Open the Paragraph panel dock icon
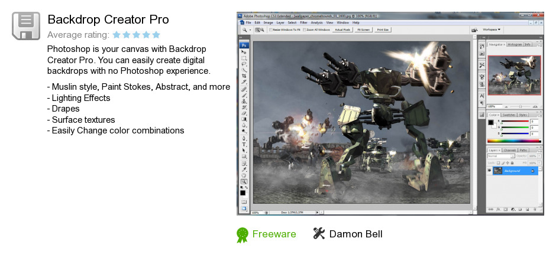This screenshot has height=261, width=556. coord(482,103)
